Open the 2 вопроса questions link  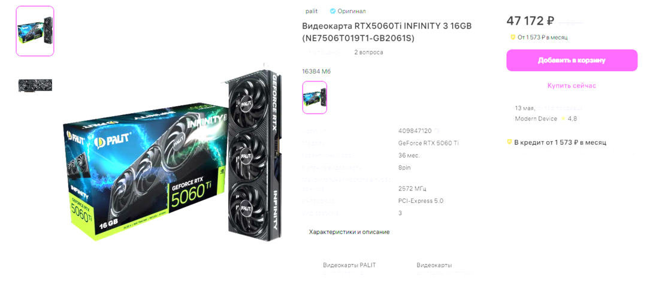[368, 53]
